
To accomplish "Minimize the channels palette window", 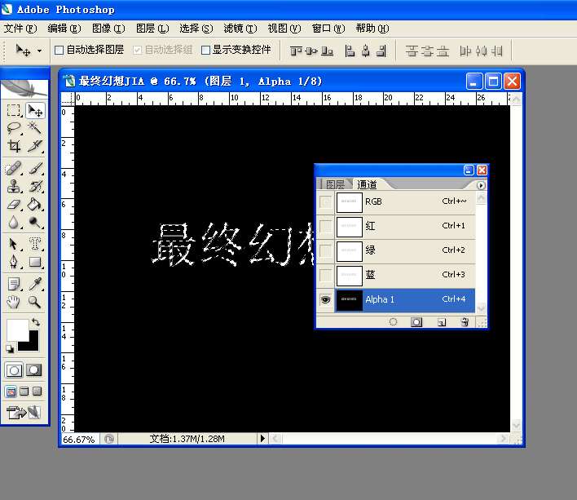I will 469,170.
